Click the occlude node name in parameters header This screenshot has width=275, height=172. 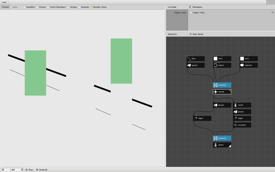[x=172, y=7]
